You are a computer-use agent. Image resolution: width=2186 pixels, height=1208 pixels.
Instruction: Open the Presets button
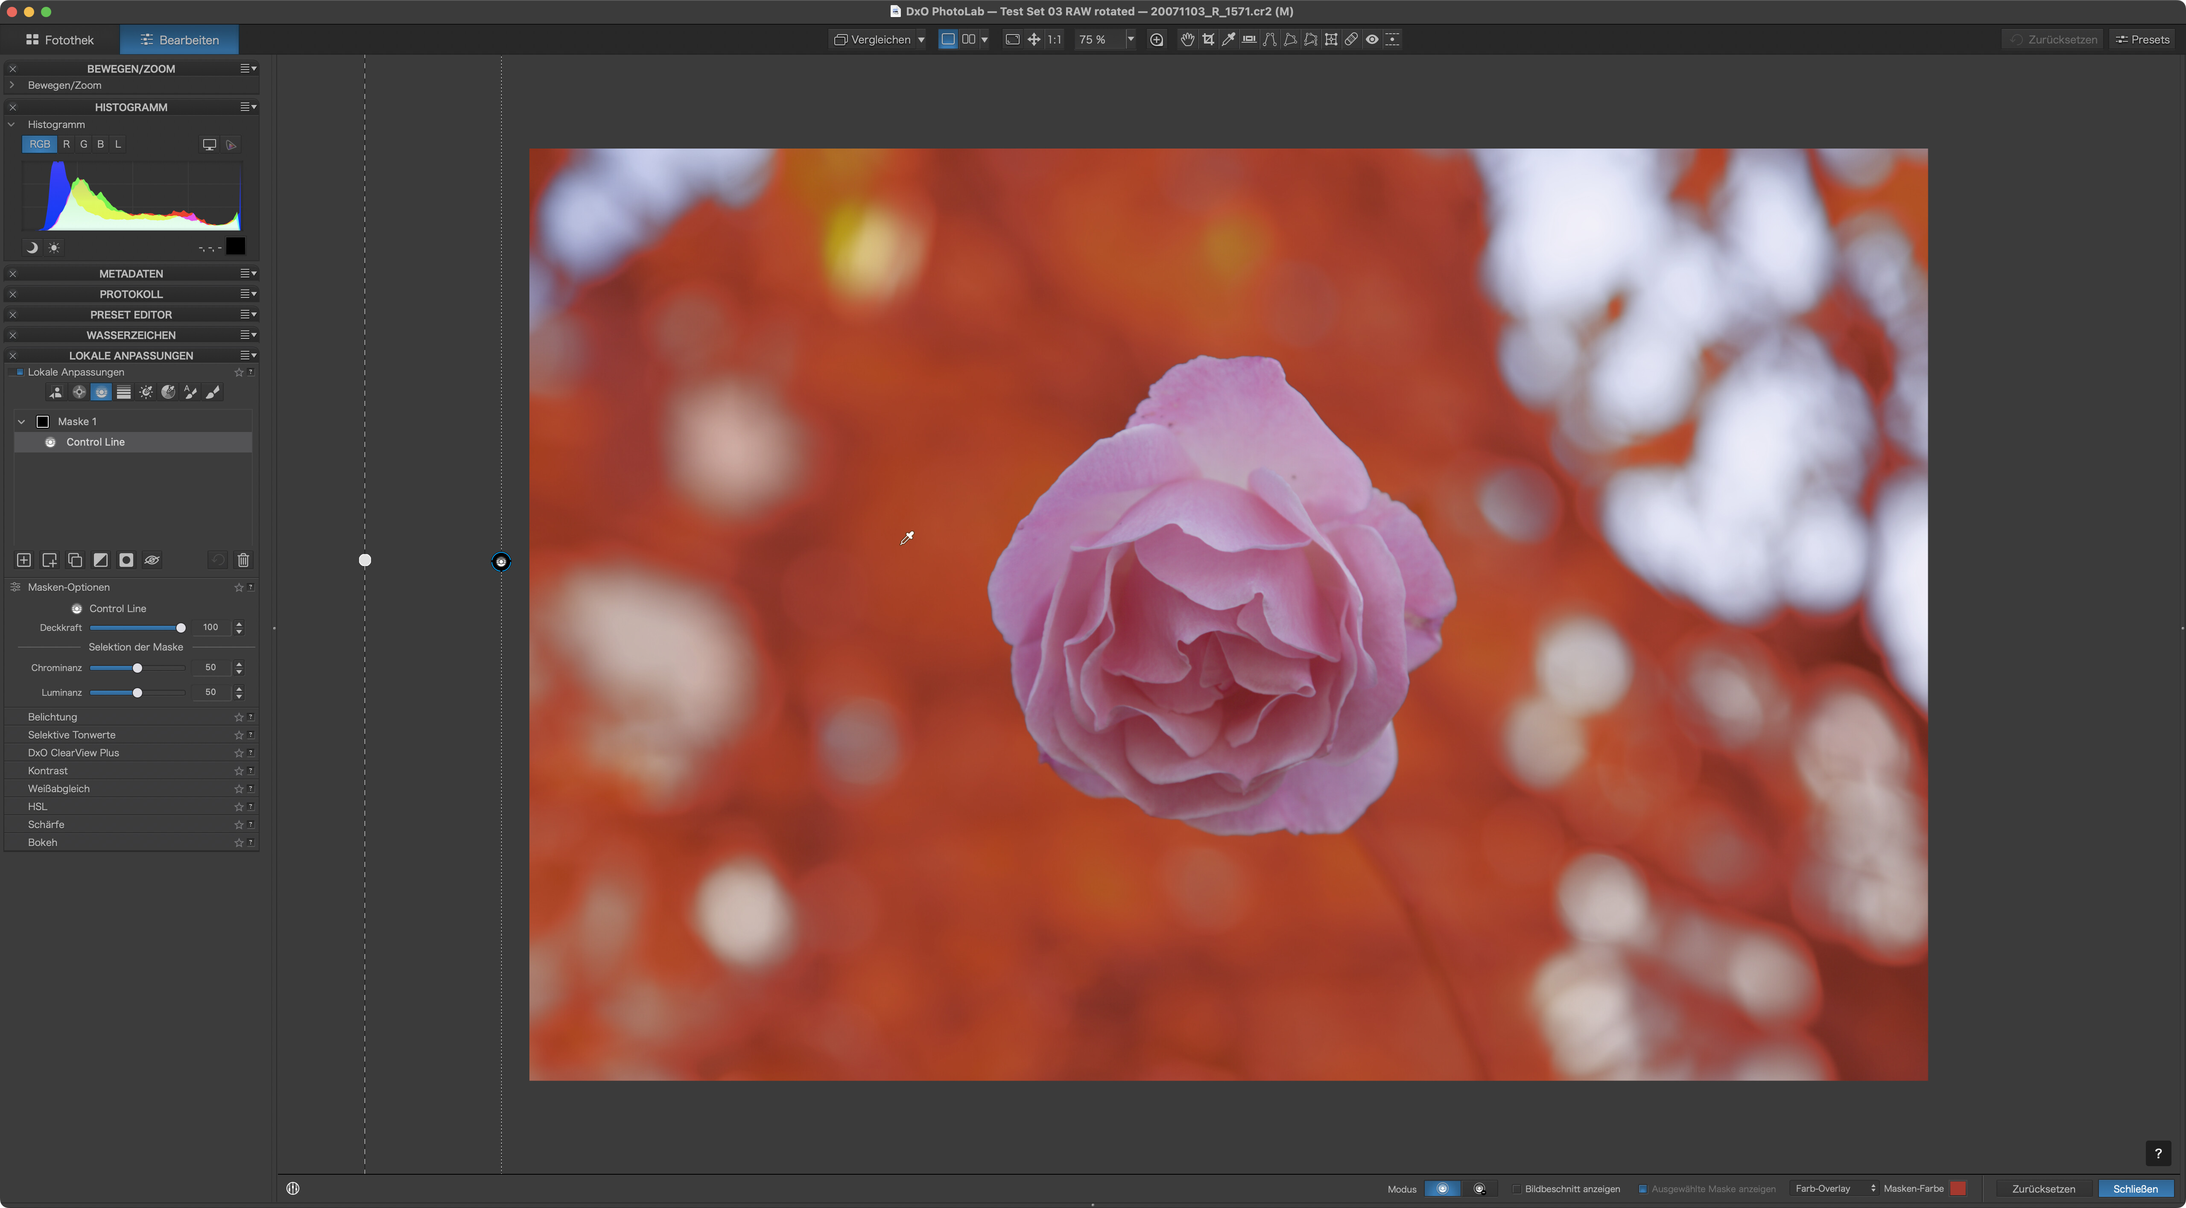coord(2143,40)
